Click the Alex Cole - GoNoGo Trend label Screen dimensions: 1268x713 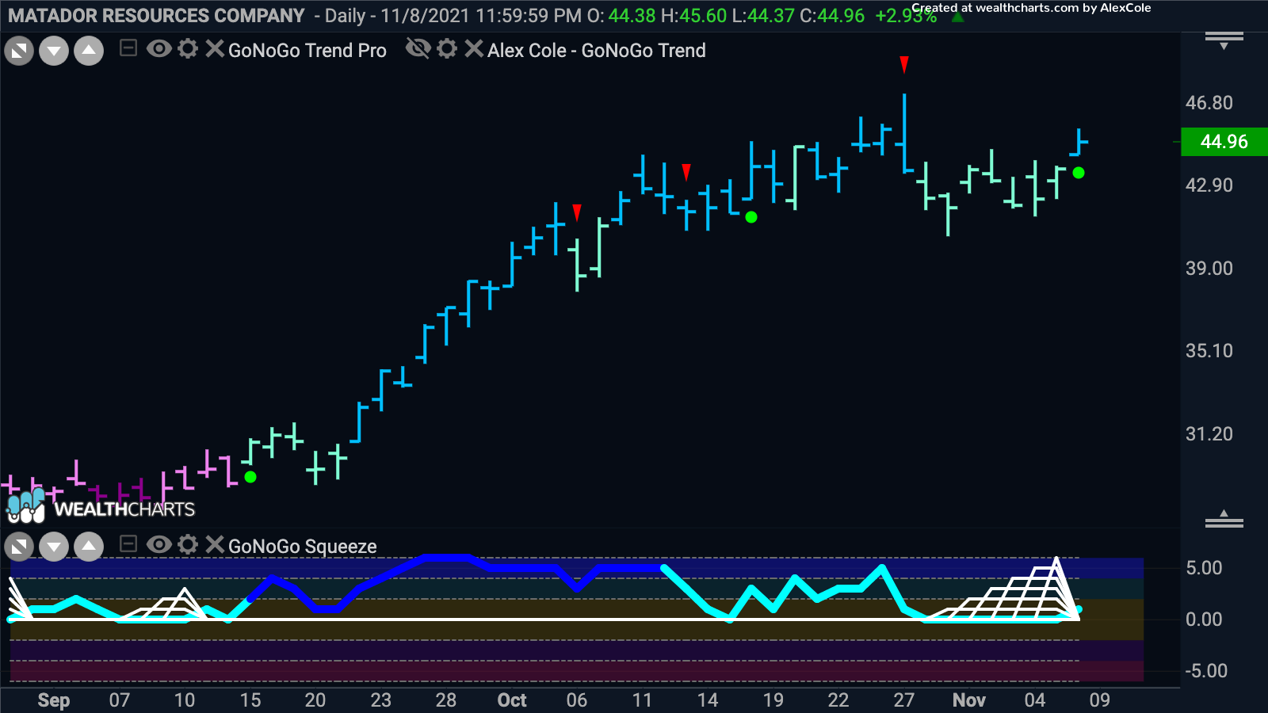[597, 51]
